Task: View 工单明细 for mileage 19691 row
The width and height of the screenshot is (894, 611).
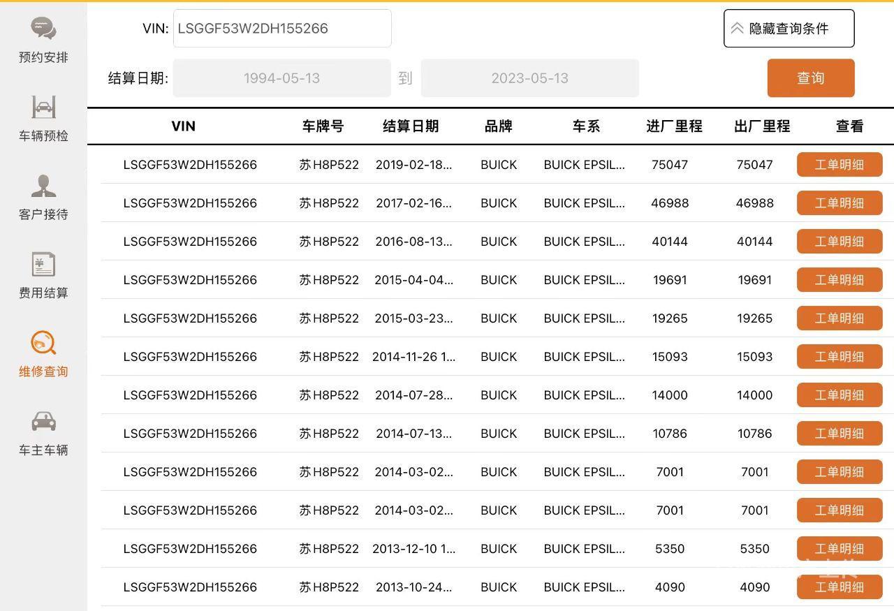Action: 840,280
